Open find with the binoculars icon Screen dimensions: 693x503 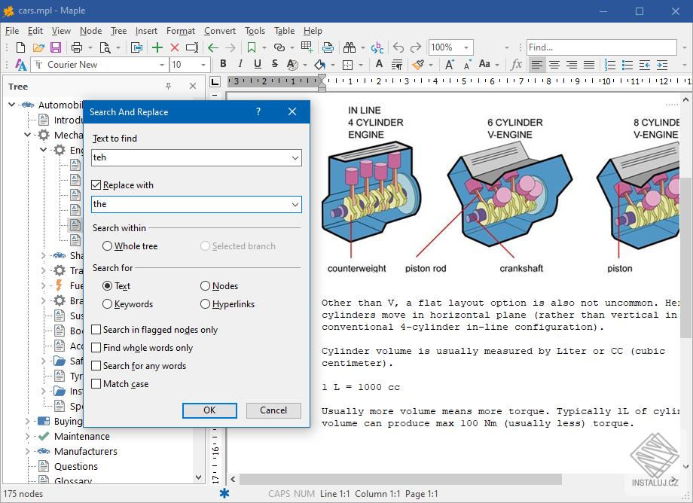click(350, 47)
